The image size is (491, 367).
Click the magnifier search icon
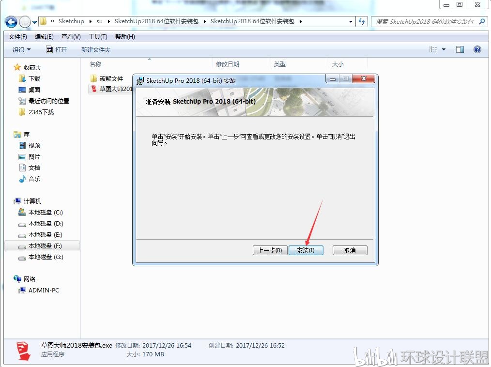[x=482, y=21]
